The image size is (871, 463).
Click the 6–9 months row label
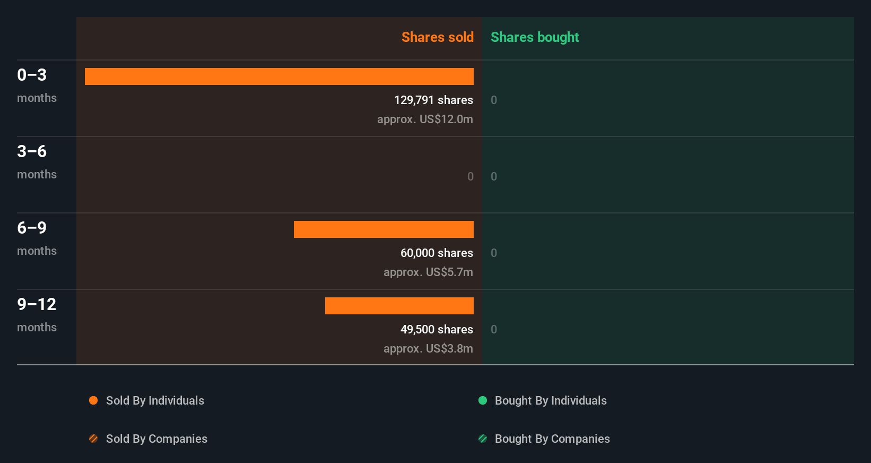click(x=37, y=238)
